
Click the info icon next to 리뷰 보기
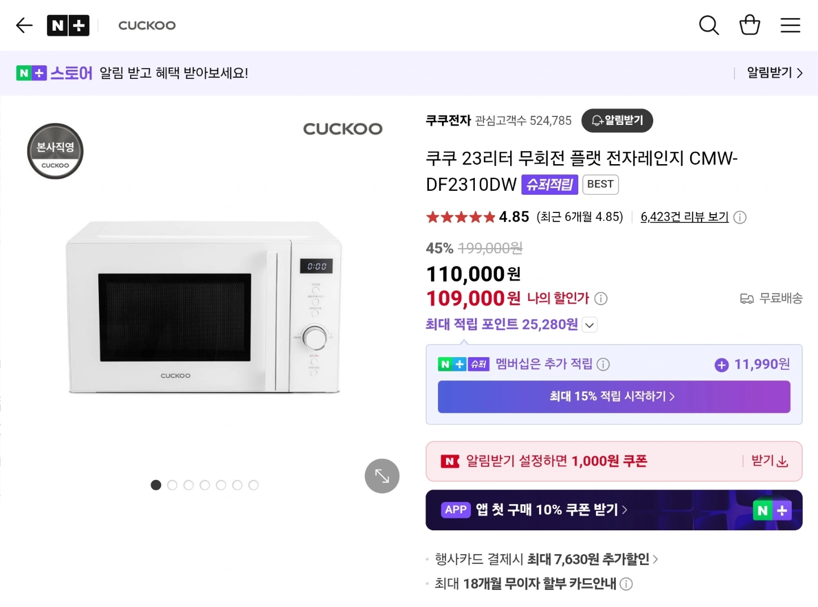point(740,217)
